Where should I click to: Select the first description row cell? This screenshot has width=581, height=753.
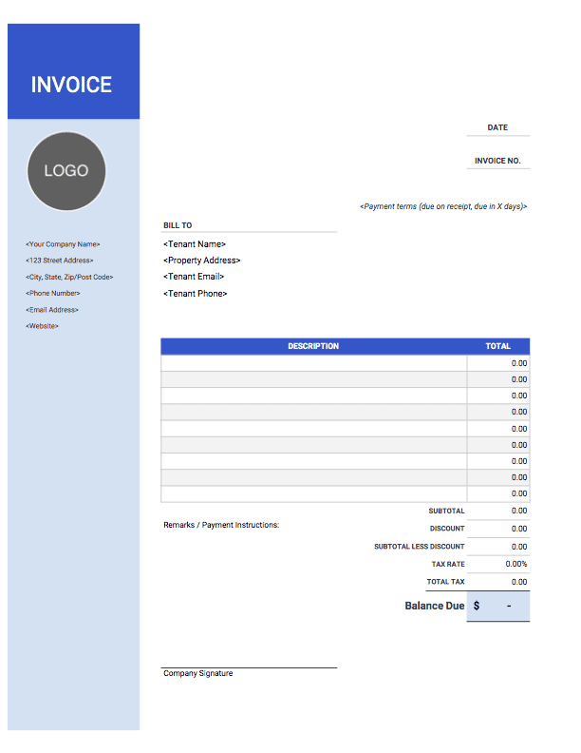point(314,363)
